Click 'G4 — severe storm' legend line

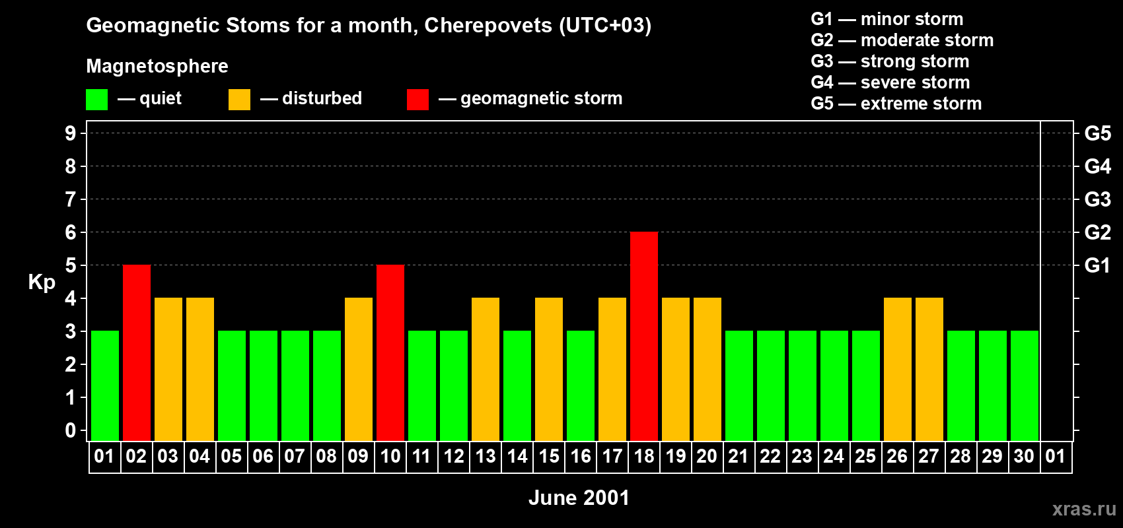[890, 82]
